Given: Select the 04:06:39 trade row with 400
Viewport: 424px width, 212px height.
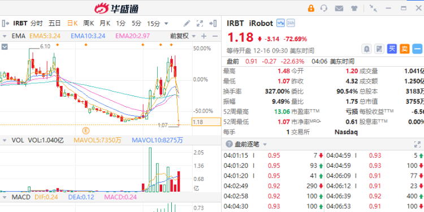Looking at the screenshot, I should (374, 196).
